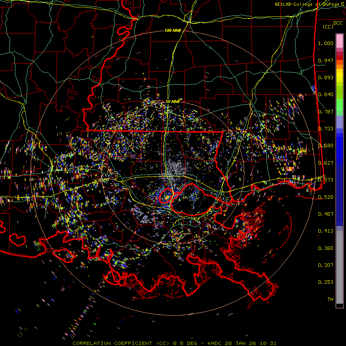Click the pink segment of the color bar
346x346 pixels.
pos(339,41)
